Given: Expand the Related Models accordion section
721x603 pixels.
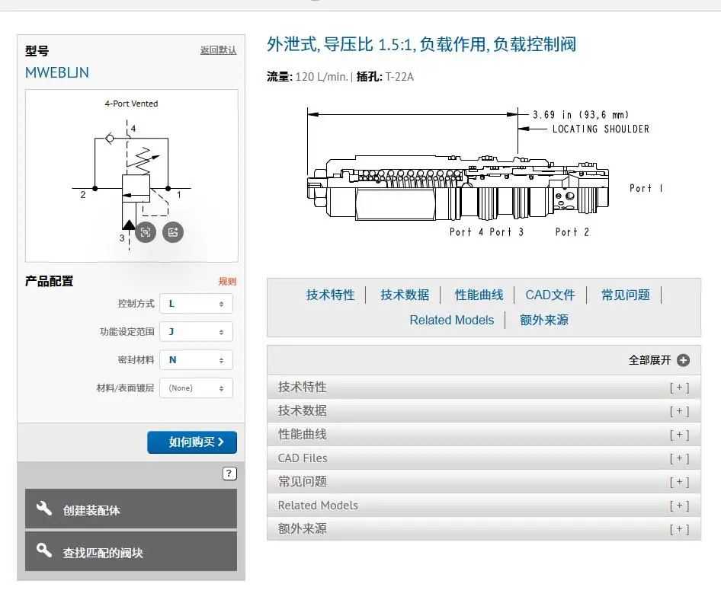Looking at the screenshot, I should click(x=484, y=506).
